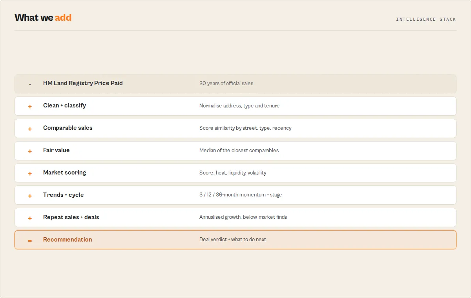Select the Clean + classify title
Viewport: 471px width, 298px height.
(64, 105)
